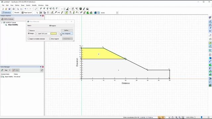Open the Draw menu
The image size is (212, 119).
(23, 5)
